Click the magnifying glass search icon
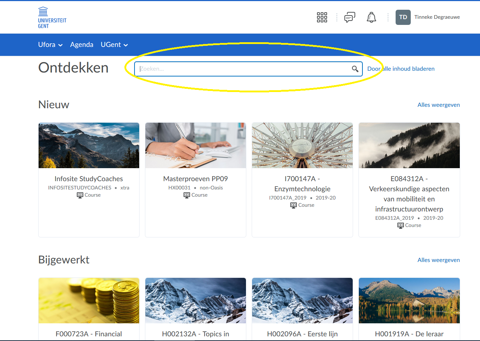480x341 pixels. click(355, 69)
